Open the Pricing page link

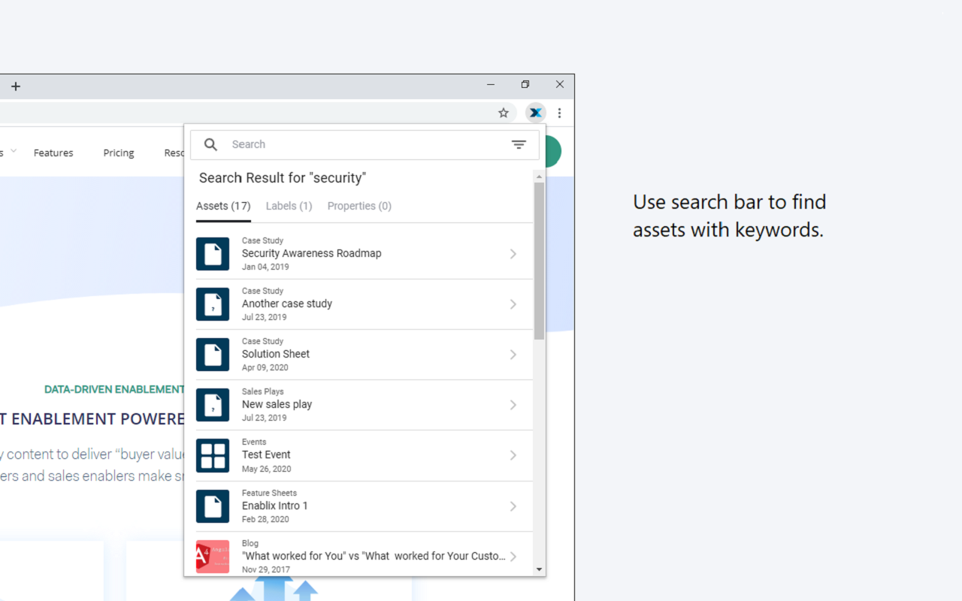click(x=119, y=153)
